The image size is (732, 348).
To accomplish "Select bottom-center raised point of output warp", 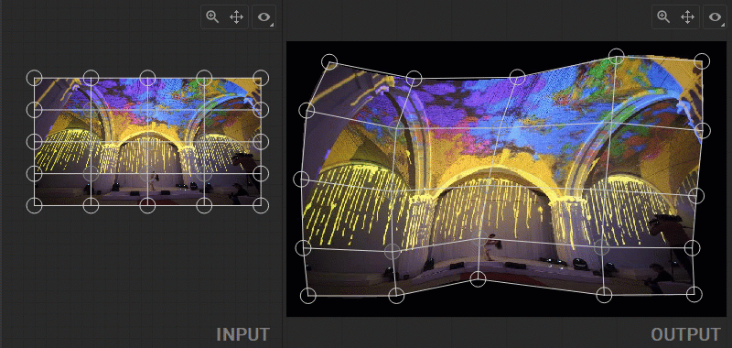I will coord(478,279).
